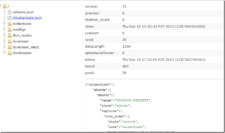
Task: Click the /configs folder icon
Action: (10, 30)
